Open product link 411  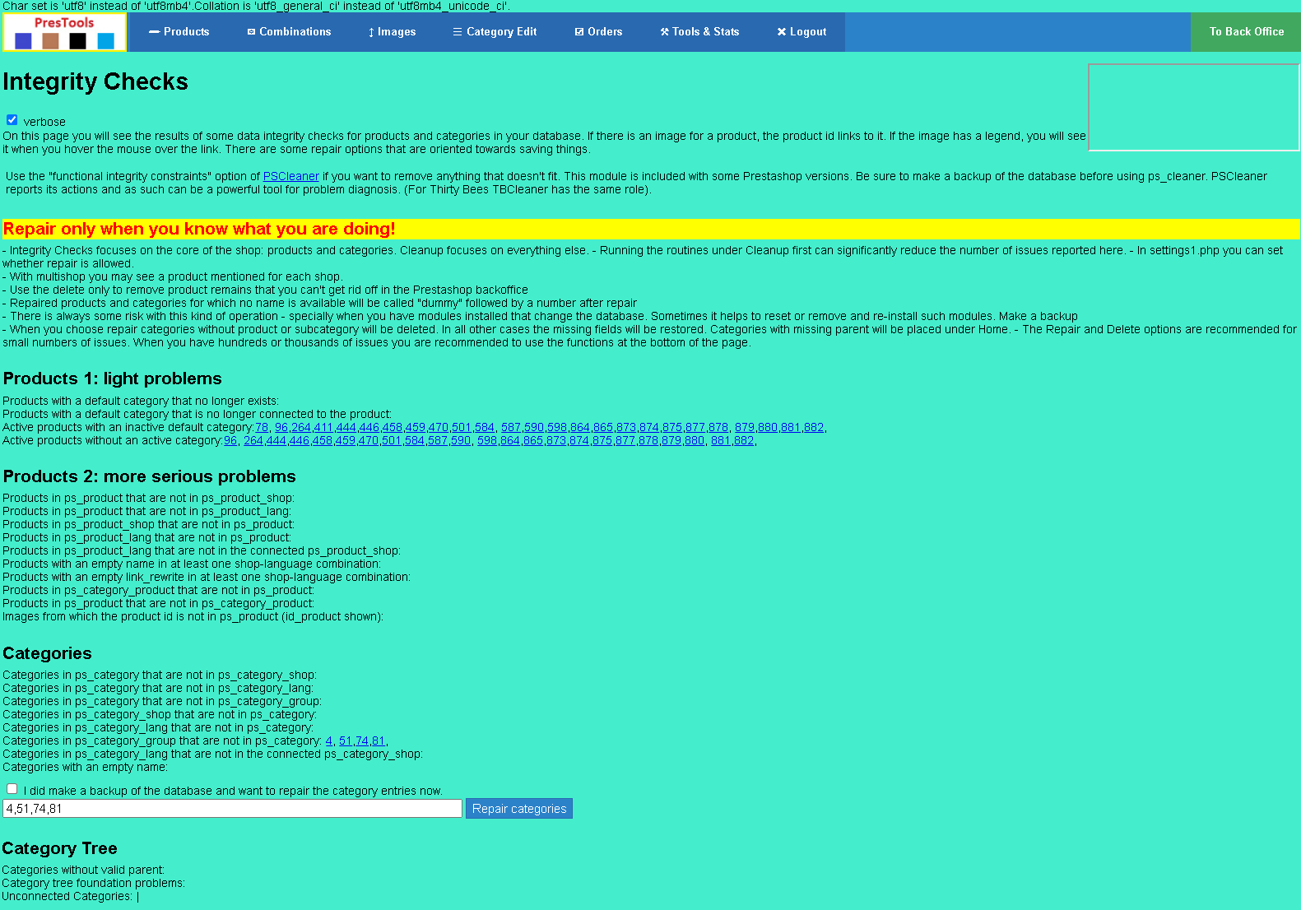[x=323, y=427]
